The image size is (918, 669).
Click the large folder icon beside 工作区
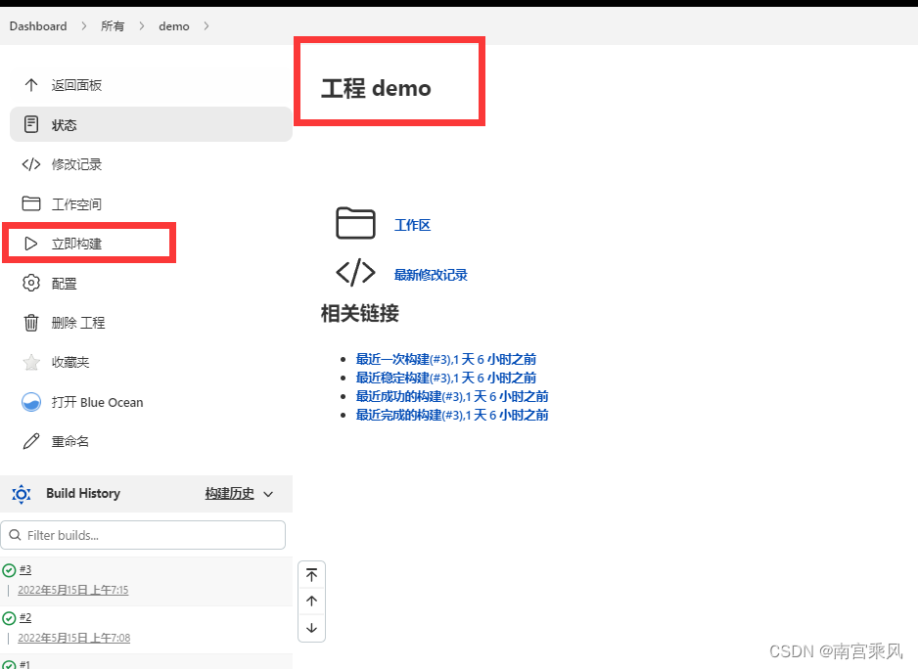[x=355, y=223]
